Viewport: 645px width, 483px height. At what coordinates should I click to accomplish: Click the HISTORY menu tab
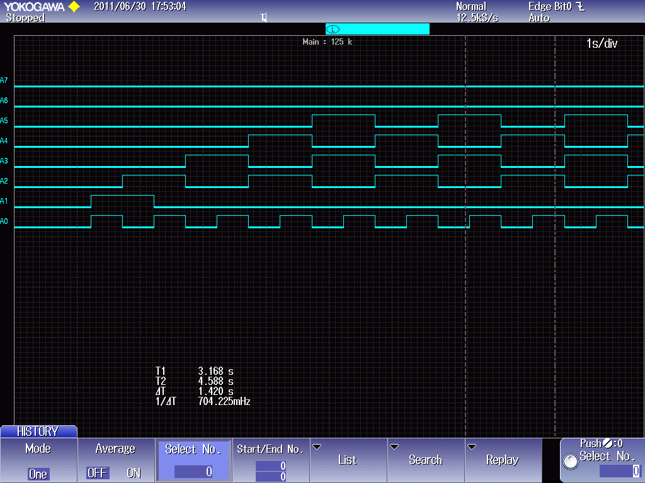click(x=38, y=431)
